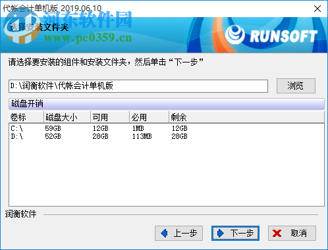Image resolution: width=328 pixels, height=250 pixels.
Task: Click the 卷标 column header
Action: tap(26, 117)
